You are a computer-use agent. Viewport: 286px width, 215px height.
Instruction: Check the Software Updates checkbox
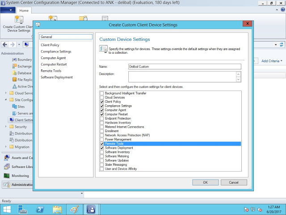tap(102, 160)
